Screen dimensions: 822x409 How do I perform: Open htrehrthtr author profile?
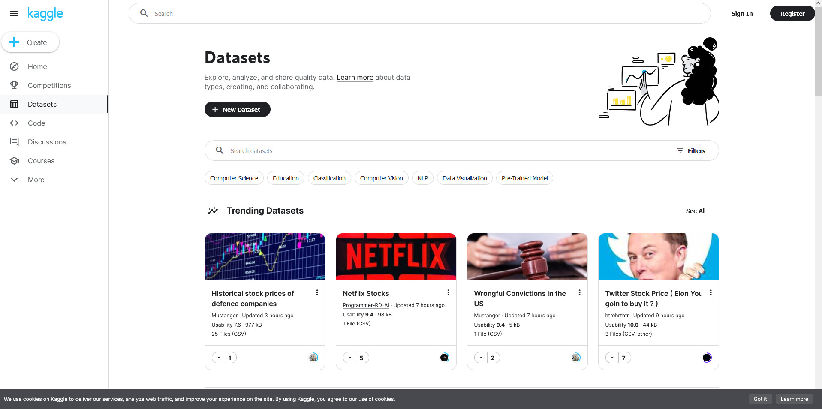(x=617, y=316)
